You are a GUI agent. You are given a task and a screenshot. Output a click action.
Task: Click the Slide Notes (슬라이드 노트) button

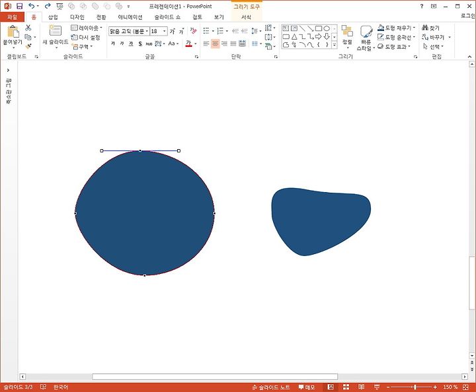pos(271,387)
